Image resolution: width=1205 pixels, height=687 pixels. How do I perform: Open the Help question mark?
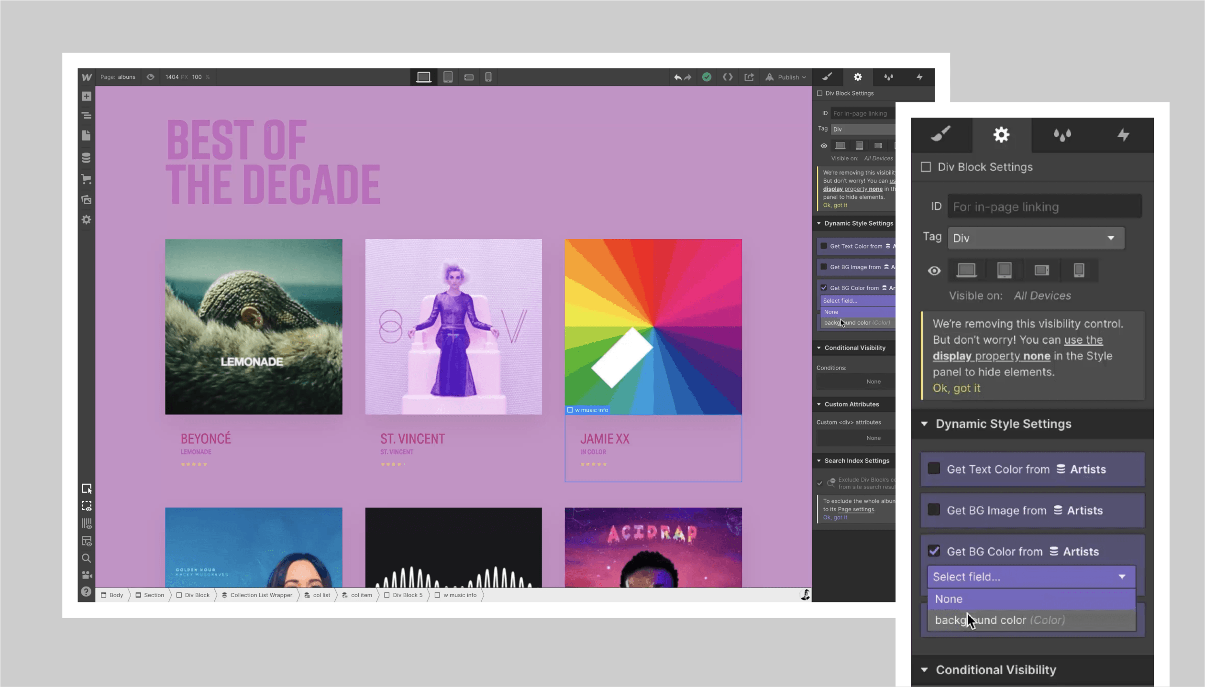click(87, 591)
